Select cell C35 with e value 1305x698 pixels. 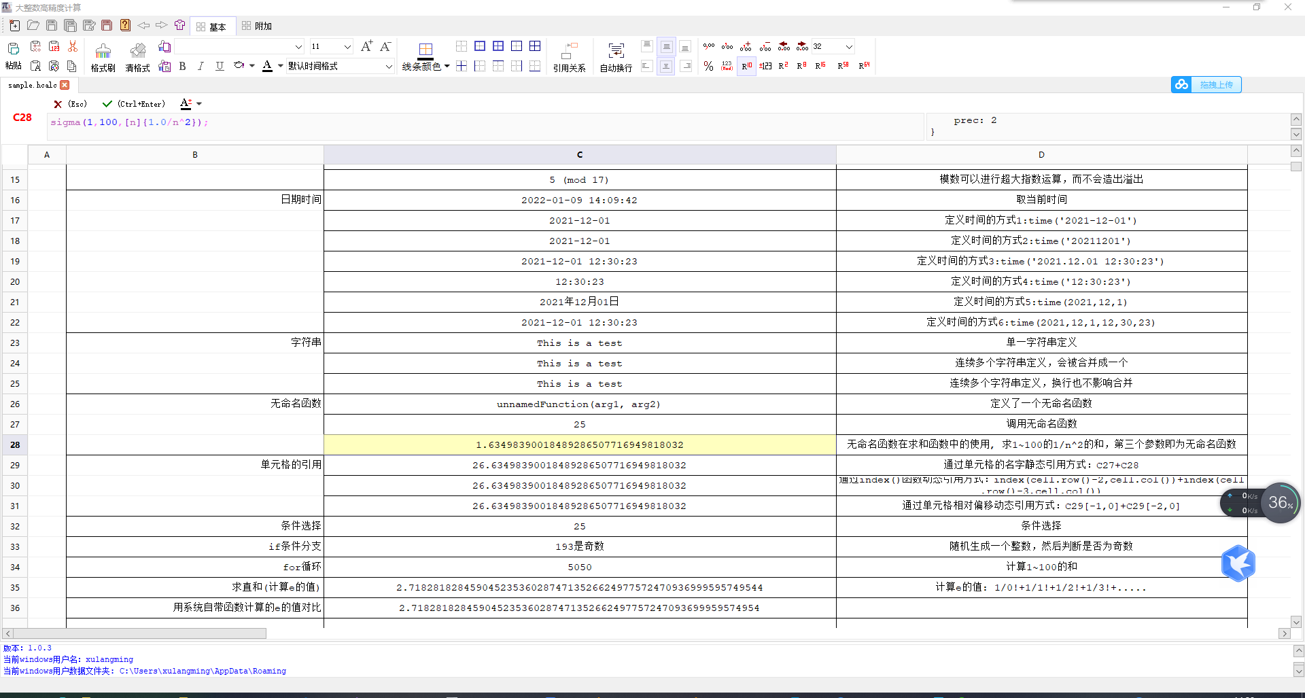point(580,587)
